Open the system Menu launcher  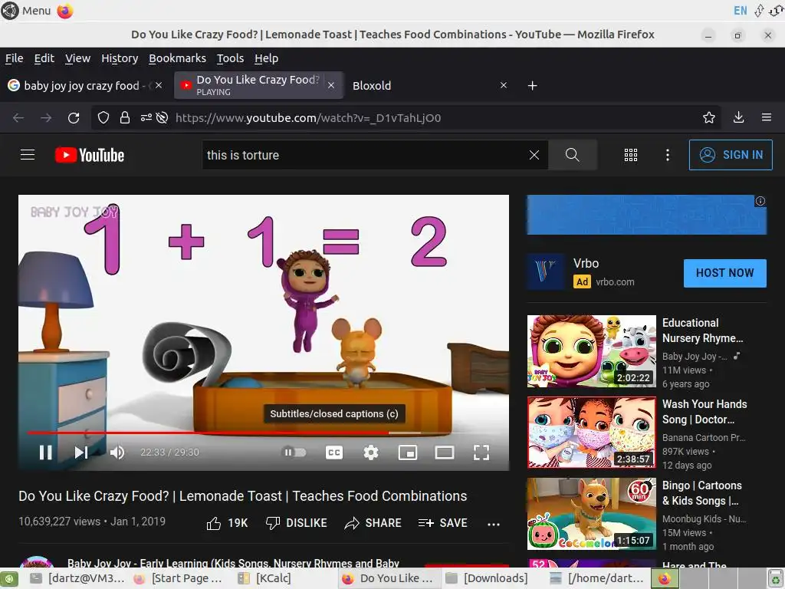point(26,11)
